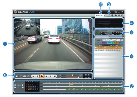Toggle the orange event type filter
137x97 pixels.
click(x=117, y=43)
